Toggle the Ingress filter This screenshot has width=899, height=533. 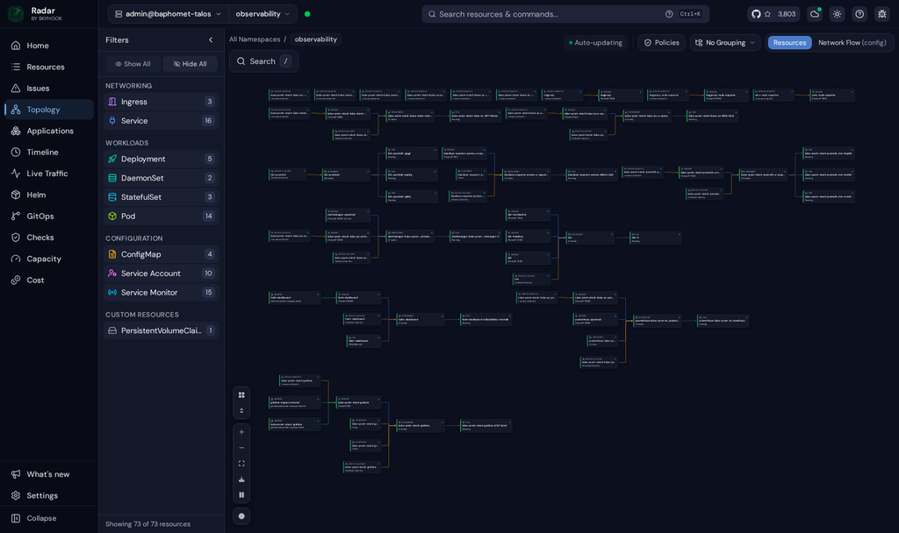coord(162,102)
